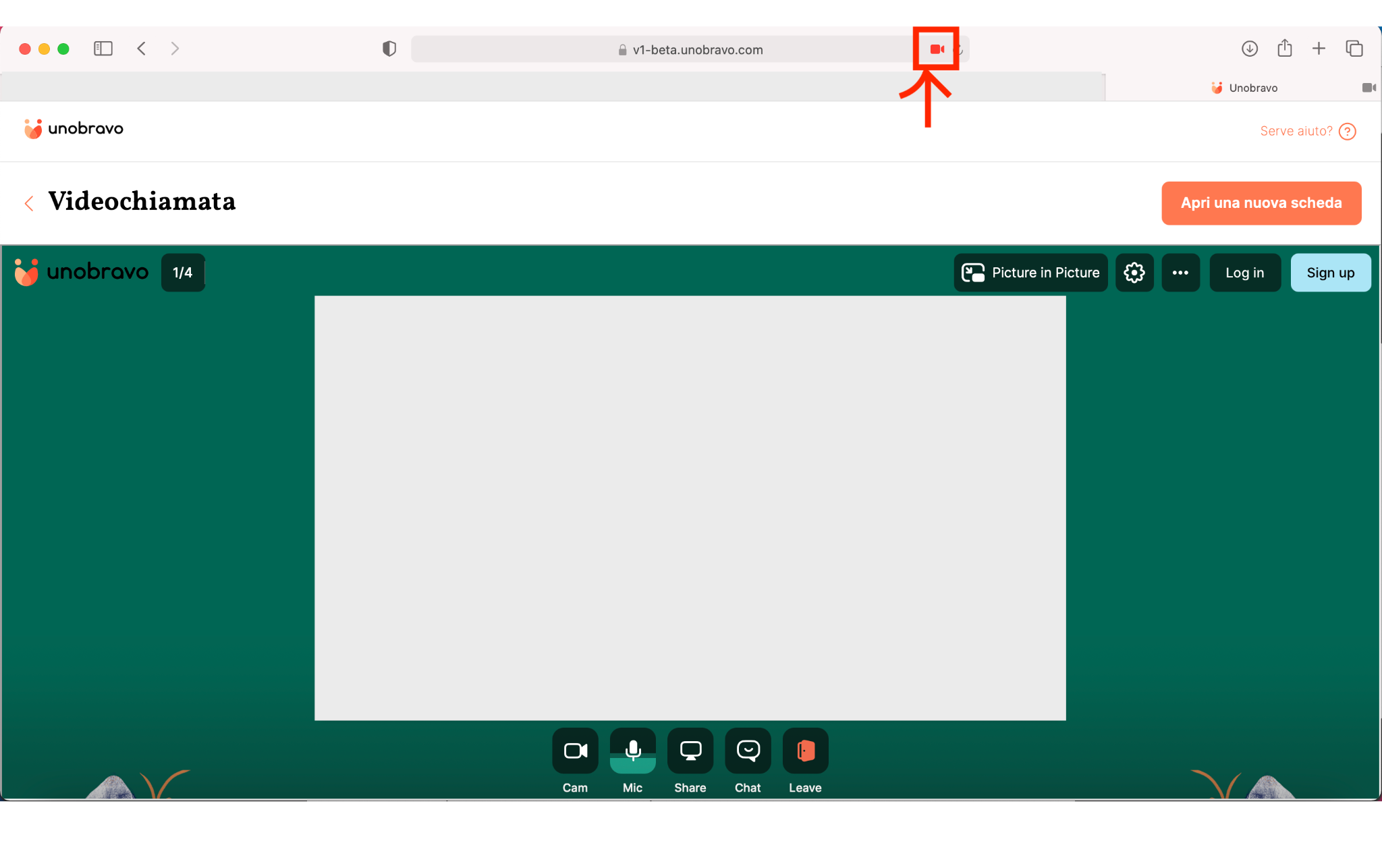Image resolution: width=1382 pixels, height=864 pixels.
Task: Click the Sign up button
Action: (x=1330, y=273)
